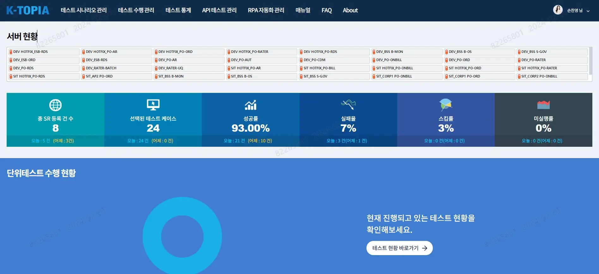Screen dimensions: 599x274
Task: Click the DEV_PO-CDM server status indicator
Action: [x=301, y=60]
